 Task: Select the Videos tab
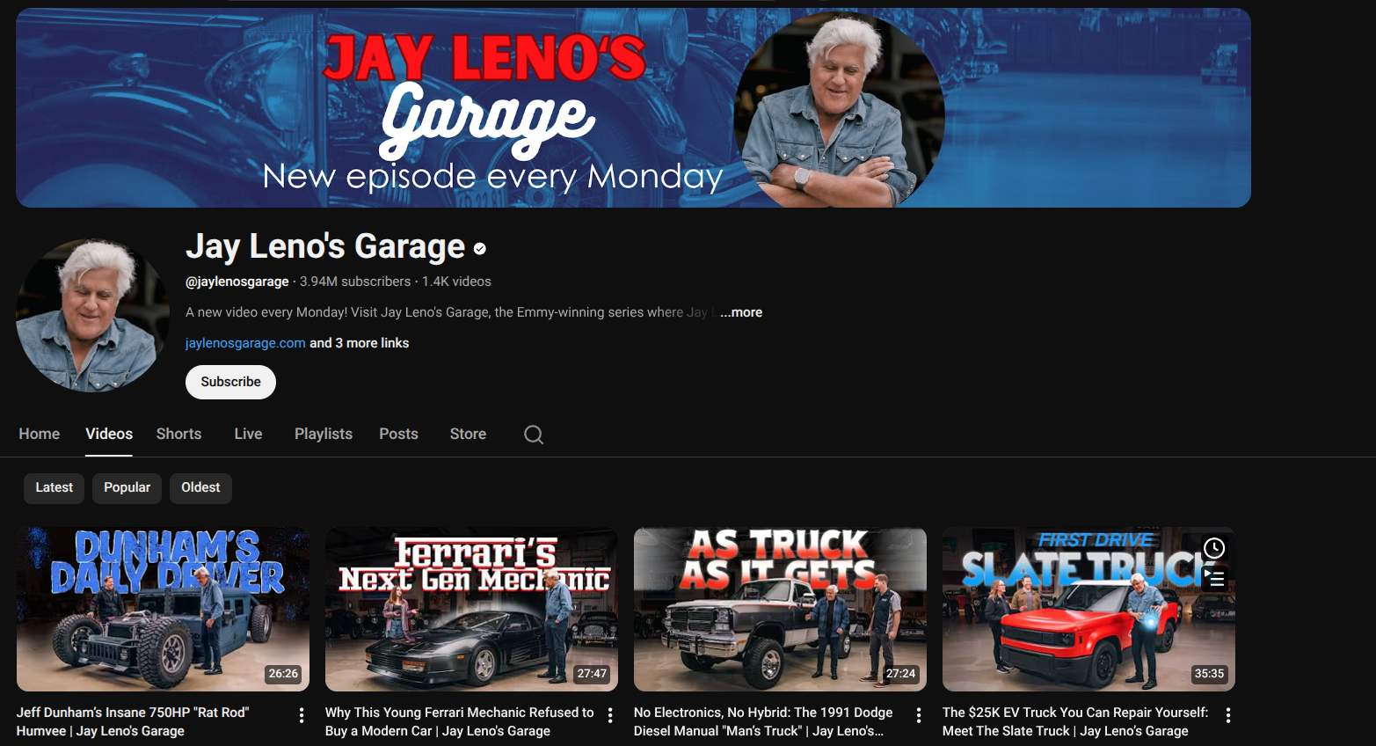[x=109, y=434]
